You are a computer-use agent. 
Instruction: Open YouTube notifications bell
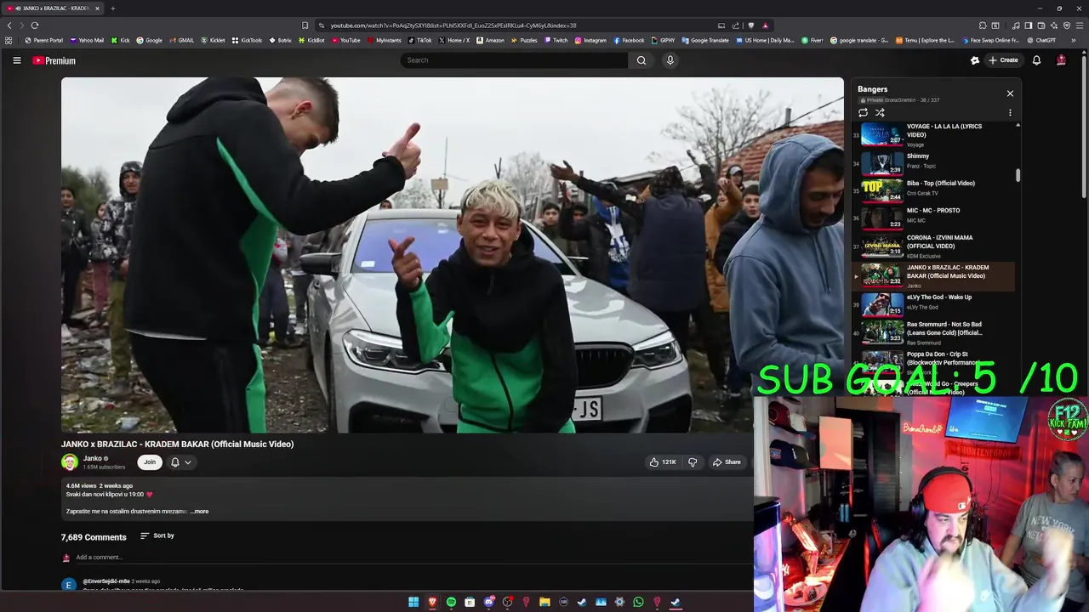pos(1036,60)
